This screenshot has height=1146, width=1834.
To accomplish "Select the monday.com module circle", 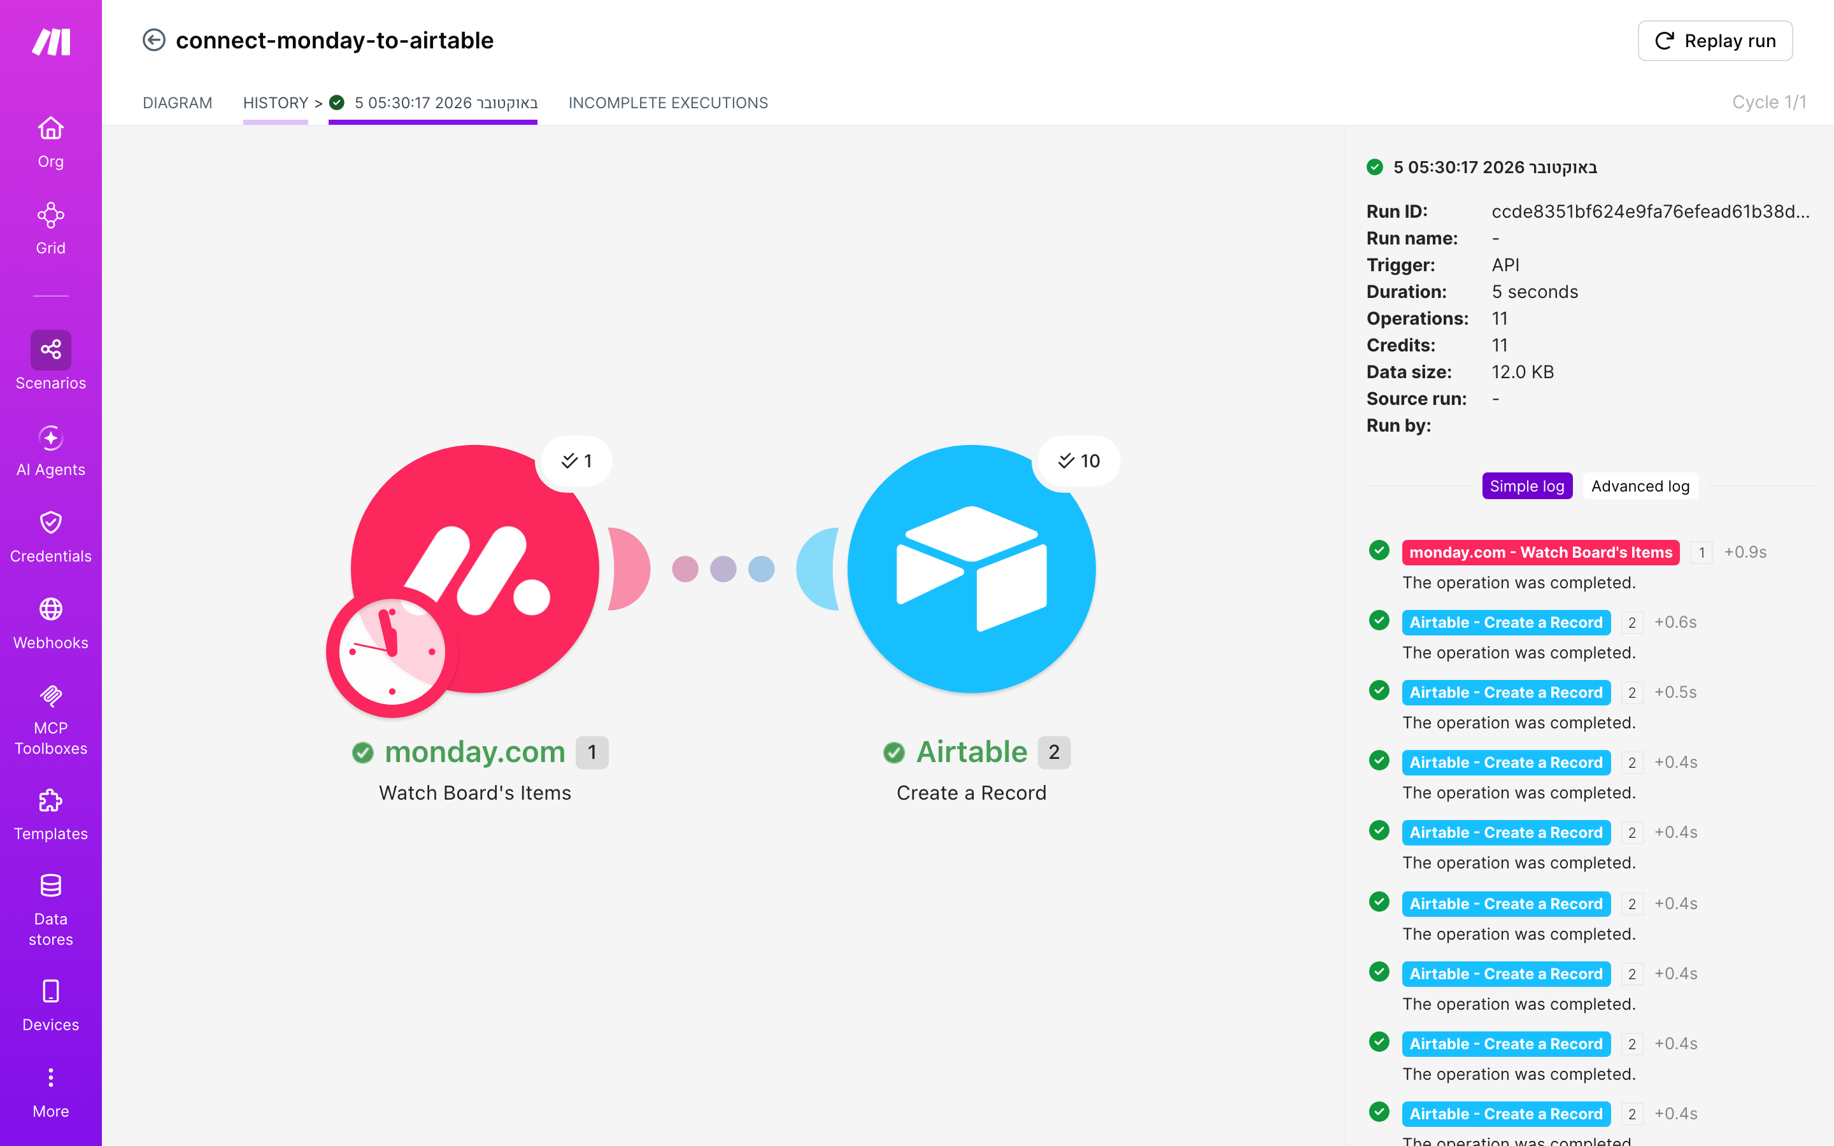I will point(475,569).
